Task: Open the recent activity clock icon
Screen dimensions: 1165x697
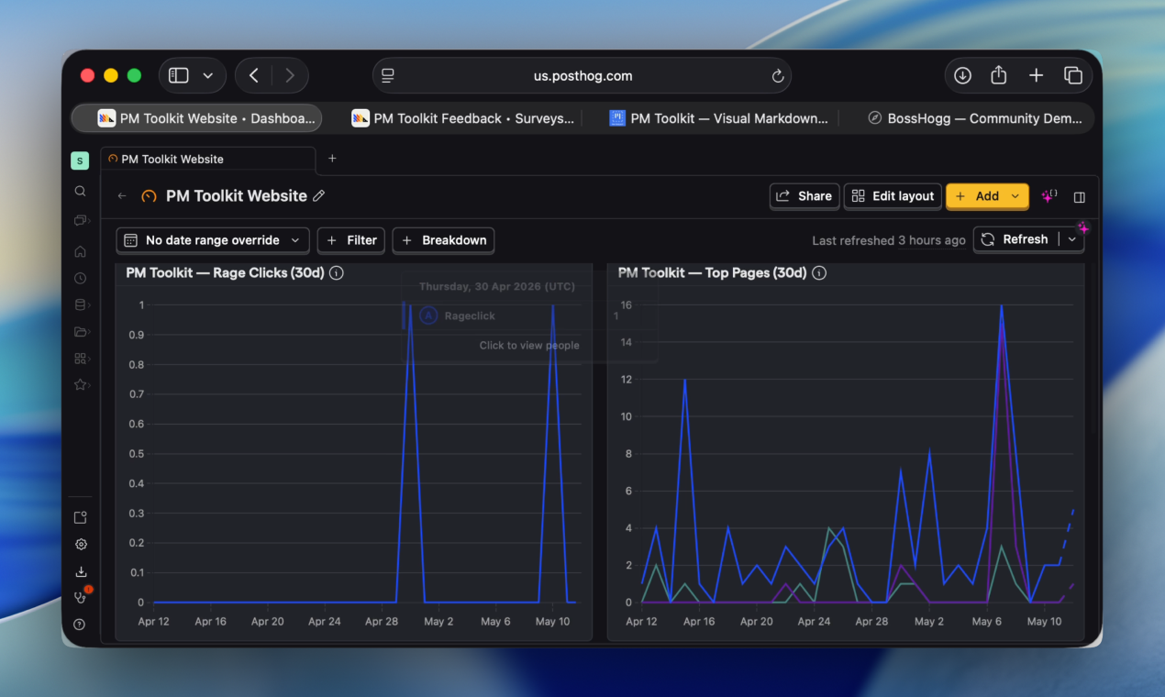Action: click(x=81, y=278)
